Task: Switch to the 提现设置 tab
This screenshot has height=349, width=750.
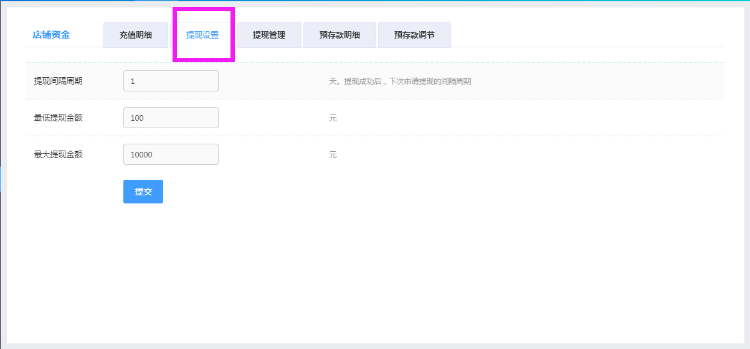Action: pos(202,35)
